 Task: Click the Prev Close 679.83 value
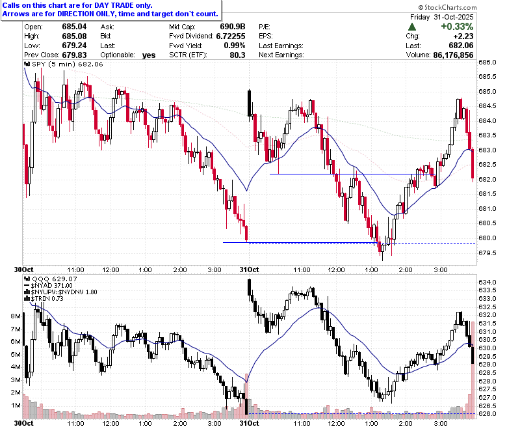point(74,55)
